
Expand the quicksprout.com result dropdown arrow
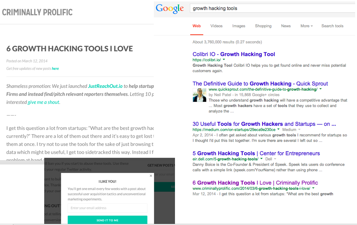321,89
